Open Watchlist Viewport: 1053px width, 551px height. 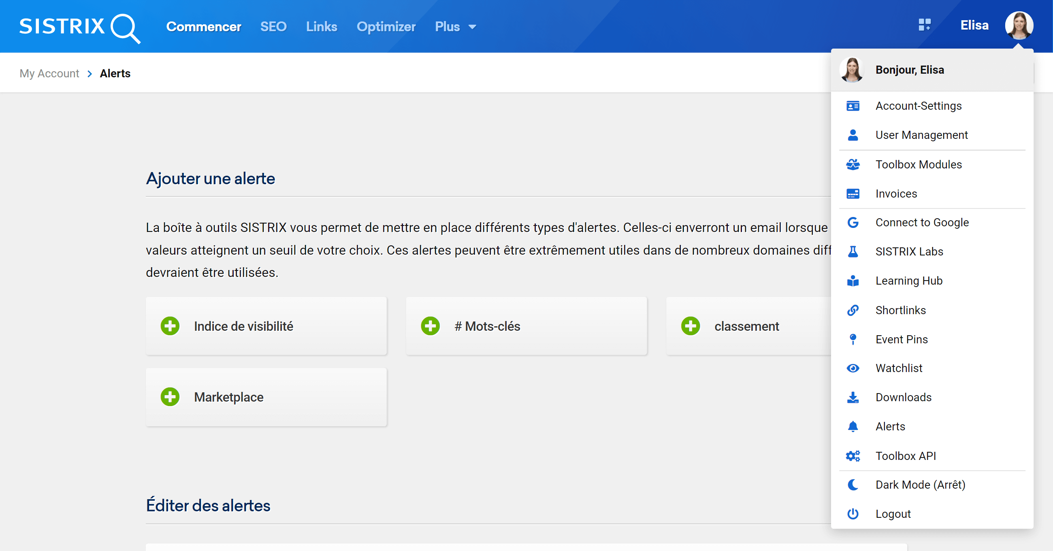(932, 368)
